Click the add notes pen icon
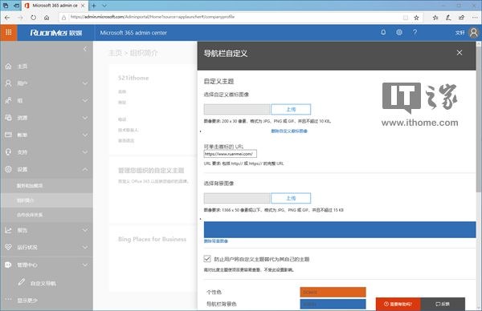The height and width of the screenshot is (311, 482). [448, 18]
